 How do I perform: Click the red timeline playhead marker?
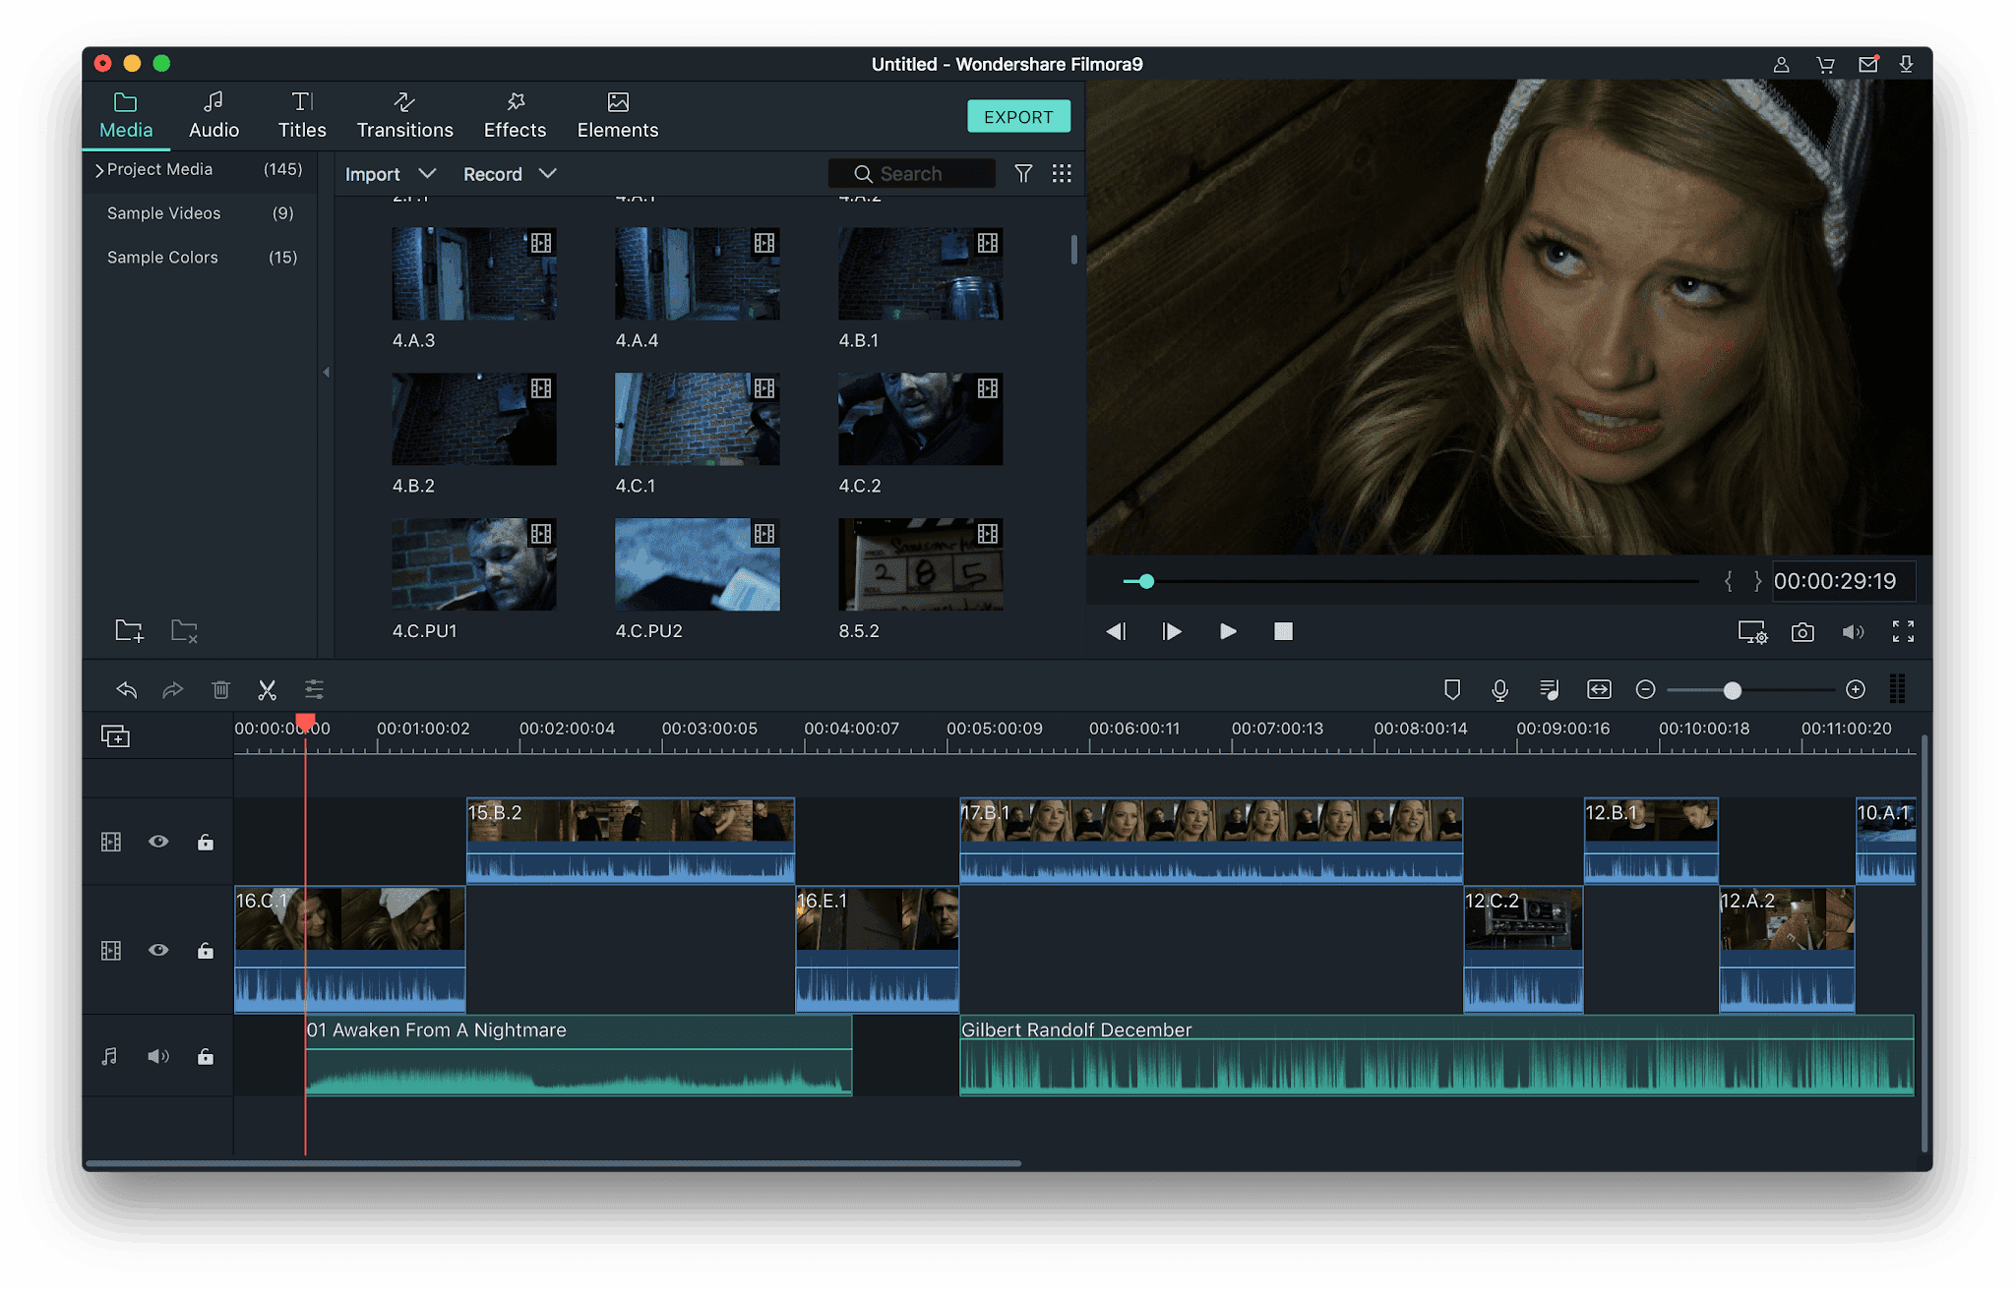point(305,724)
